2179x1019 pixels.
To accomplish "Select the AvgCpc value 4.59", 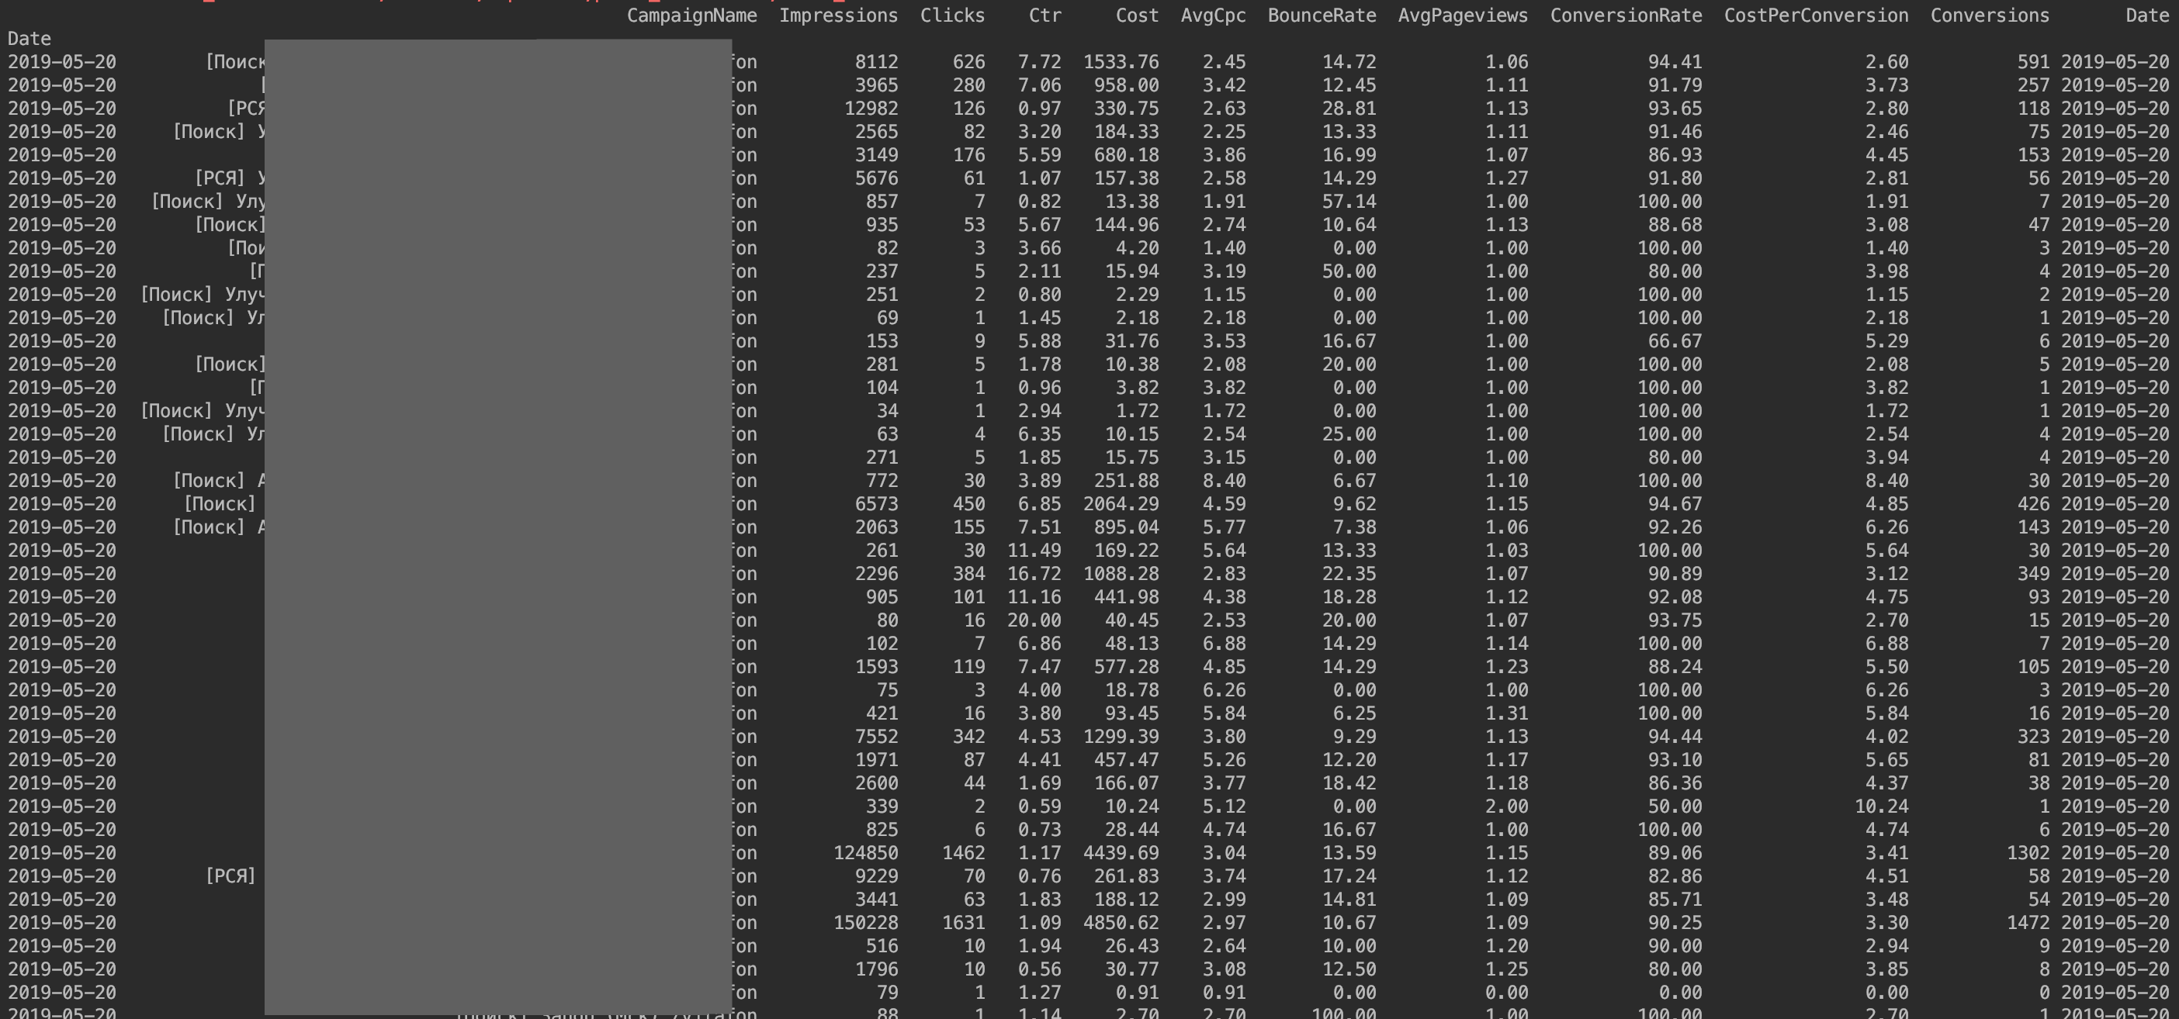I will click(1224, 504).
